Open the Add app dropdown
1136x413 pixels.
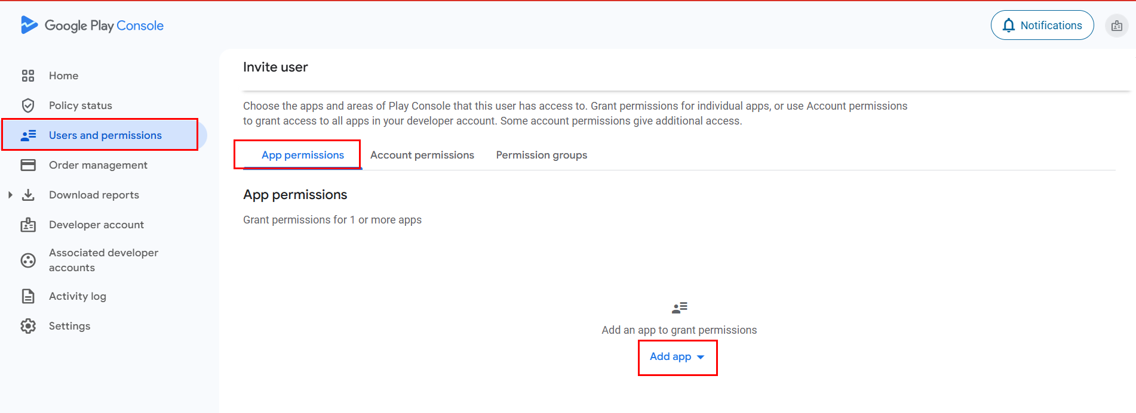tap(677, 357)
